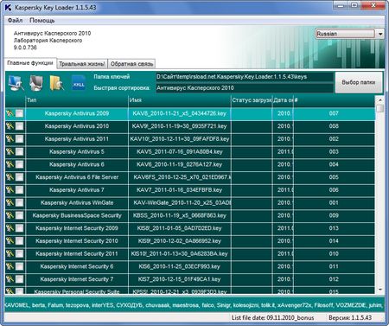Image resolution: width=389 pixels, height=326 pixels.
Task: Check the box for Internet Security 2009
Action: pos(19,228)
